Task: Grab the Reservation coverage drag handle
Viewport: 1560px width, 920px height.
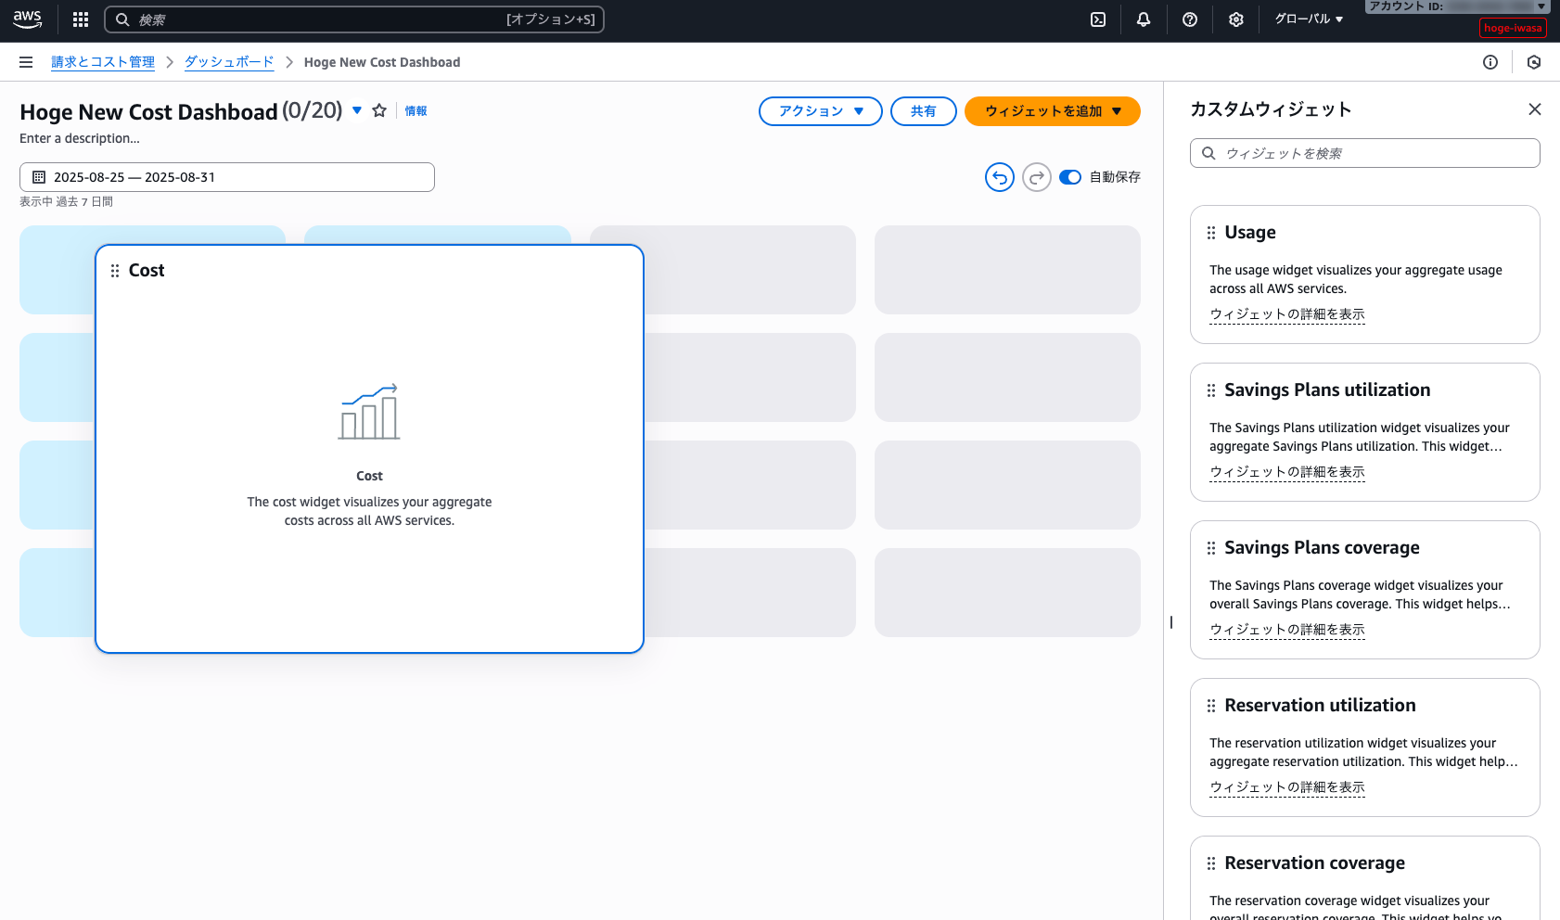Action: pos(1211,863)
